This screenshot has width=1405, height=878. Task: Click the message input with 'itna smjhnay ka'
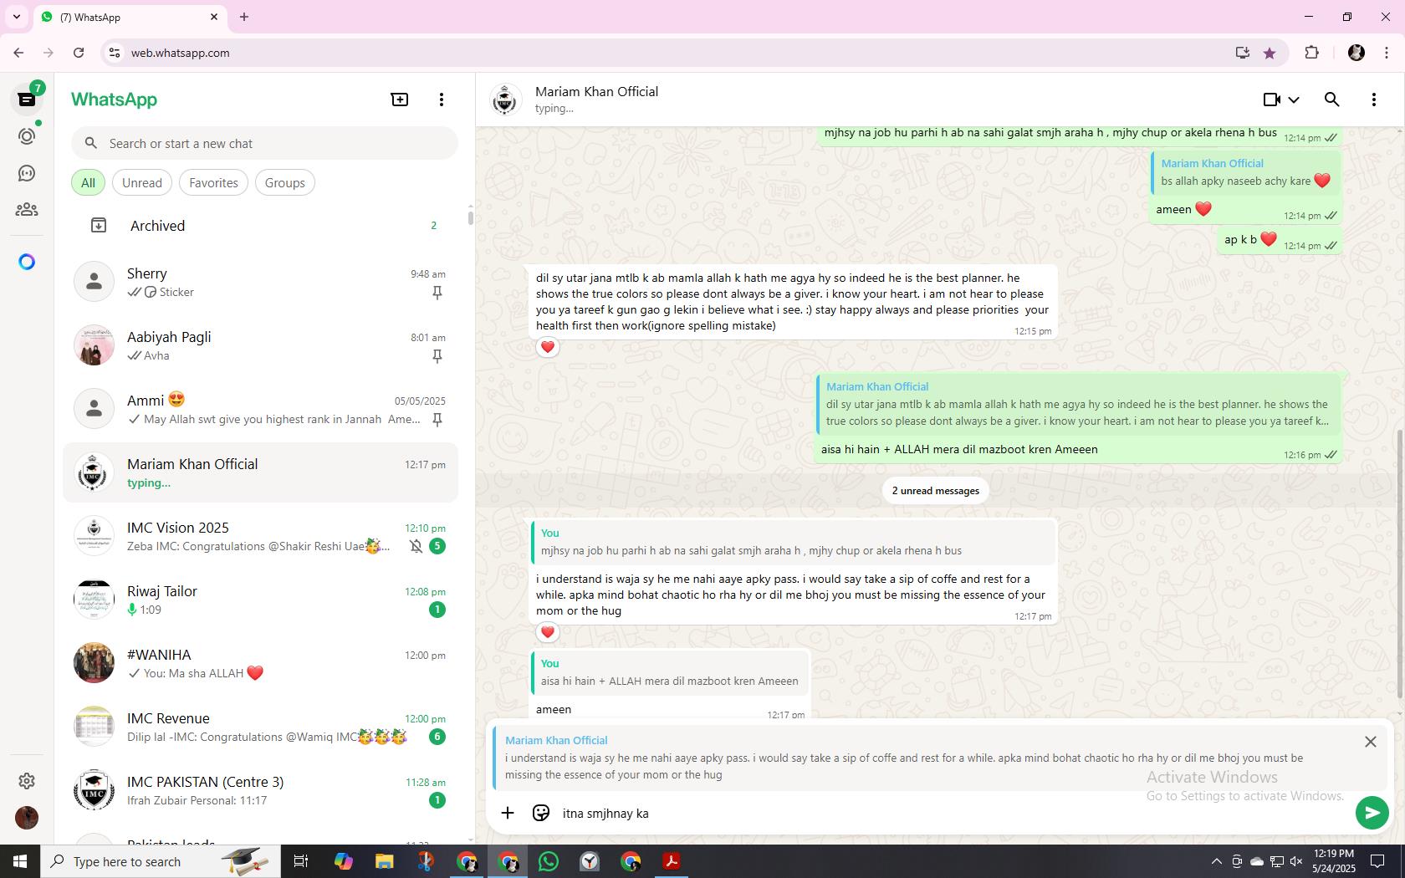[953, 813]
